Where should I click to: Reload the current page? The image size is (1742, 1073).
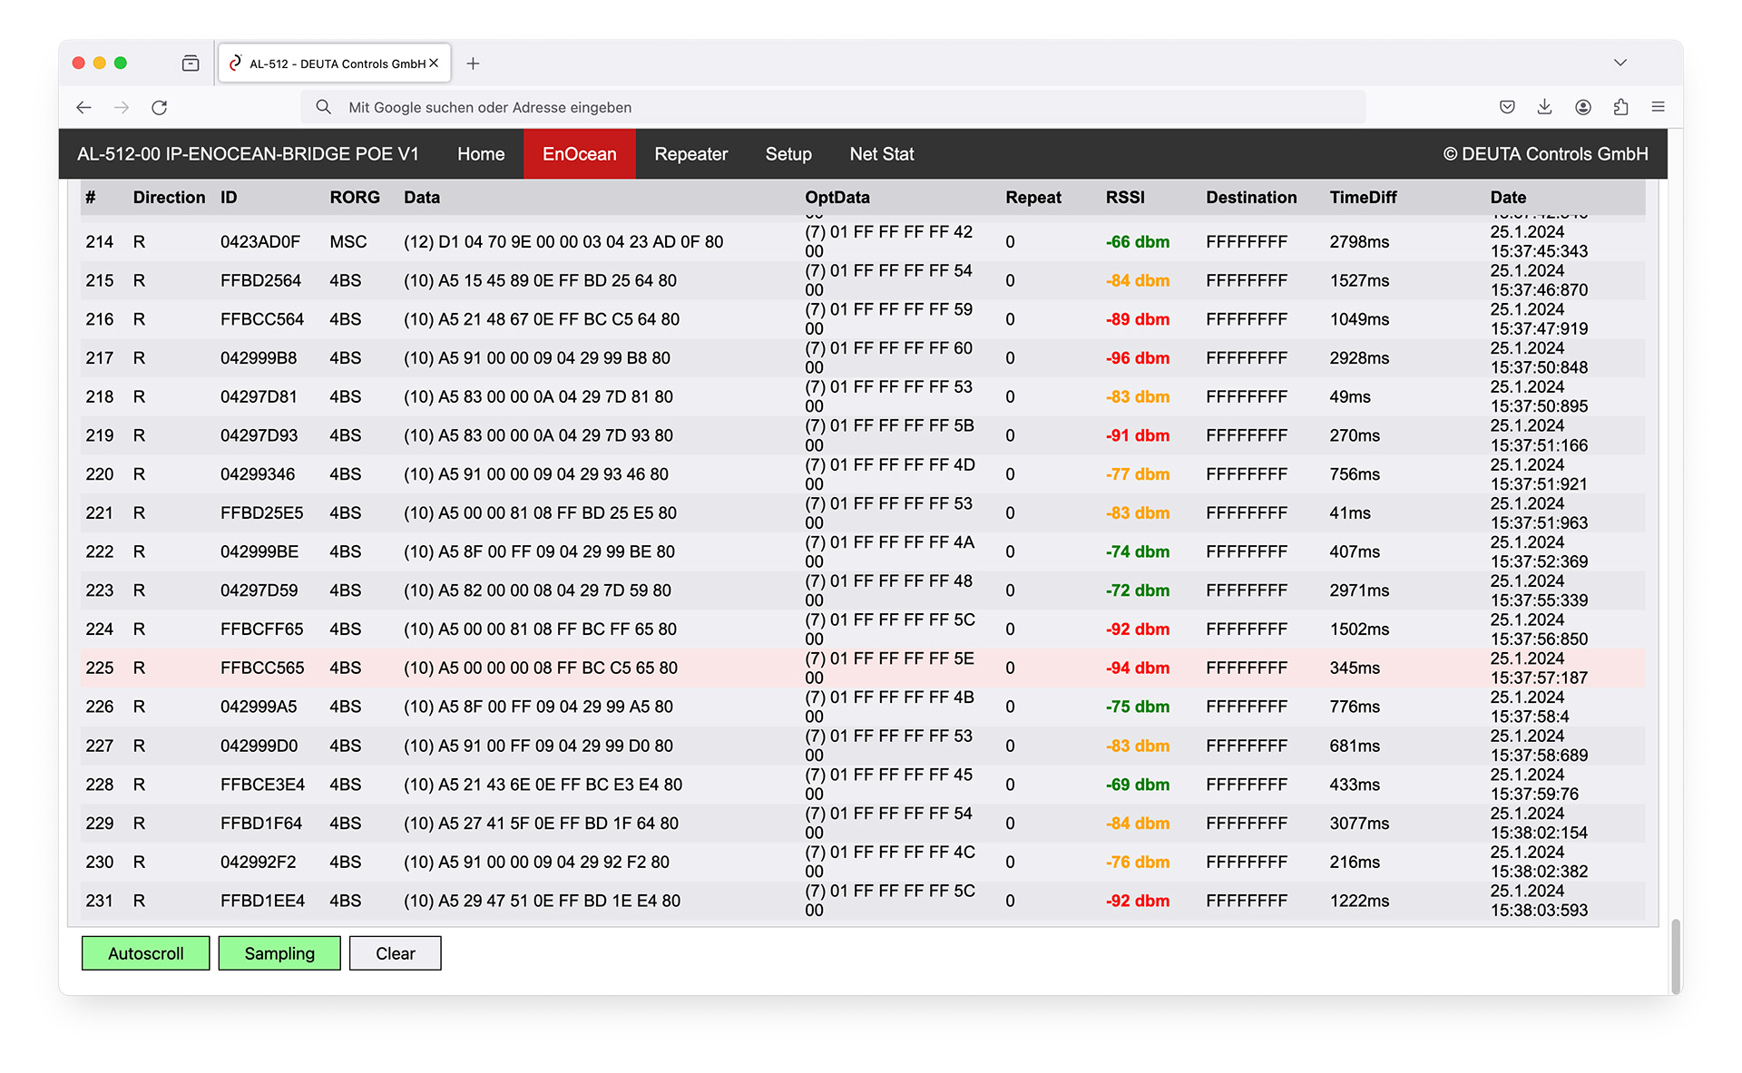160,107
